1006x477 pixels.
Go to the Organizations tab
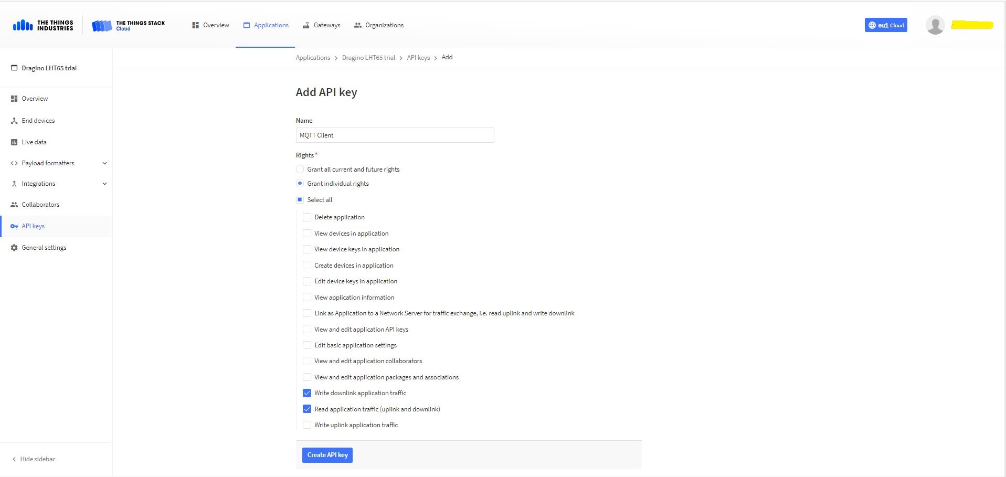[378, 25]
